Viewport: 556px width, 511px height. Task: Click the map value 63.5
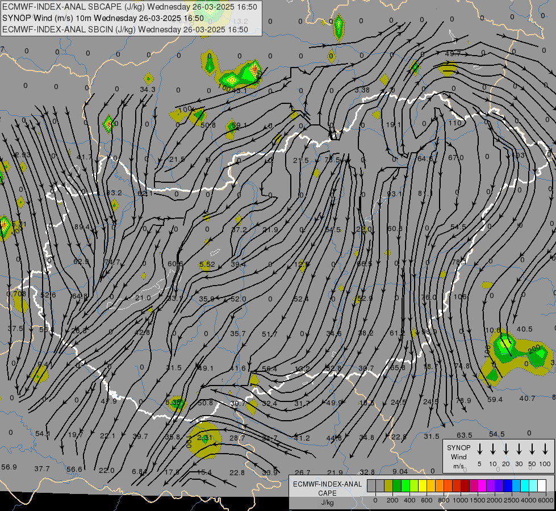[x=464, y=435]
